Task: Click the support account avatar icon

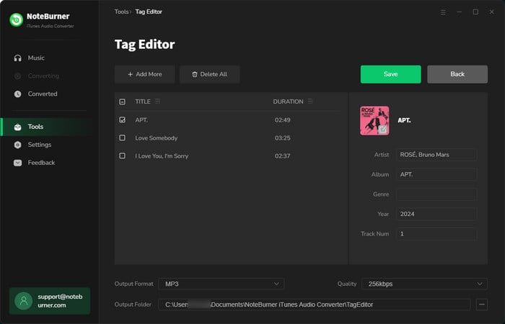Action: 24,301
